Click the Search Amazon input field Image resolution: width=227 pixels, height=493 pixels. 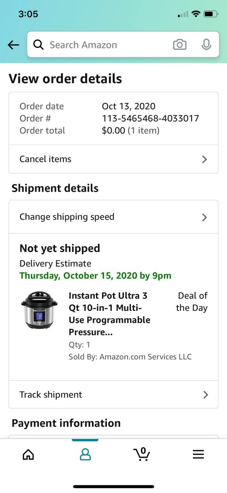(123, 44)
